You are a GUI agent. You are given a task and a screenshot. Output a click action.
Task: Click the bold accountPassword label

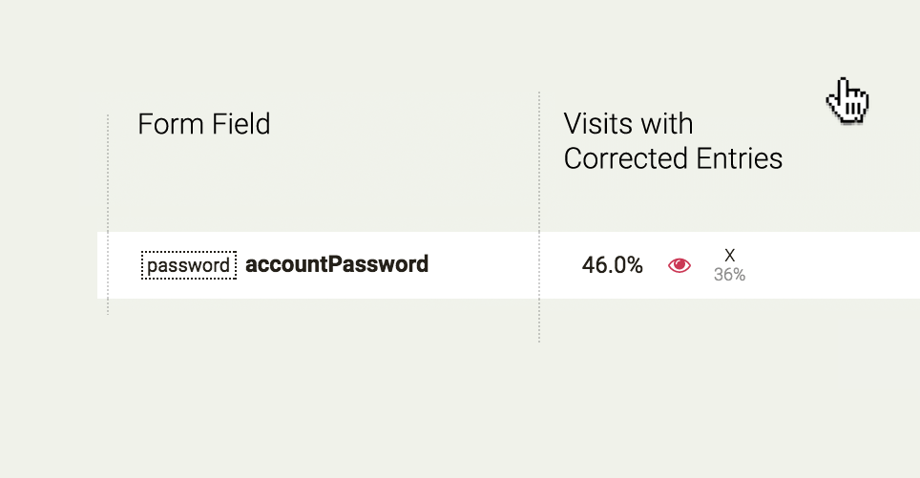tap(337, 264)
